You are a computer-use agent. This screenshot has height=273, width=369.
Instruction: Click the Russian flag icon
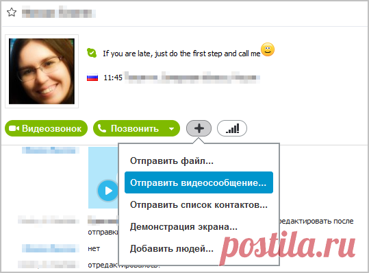92,78
